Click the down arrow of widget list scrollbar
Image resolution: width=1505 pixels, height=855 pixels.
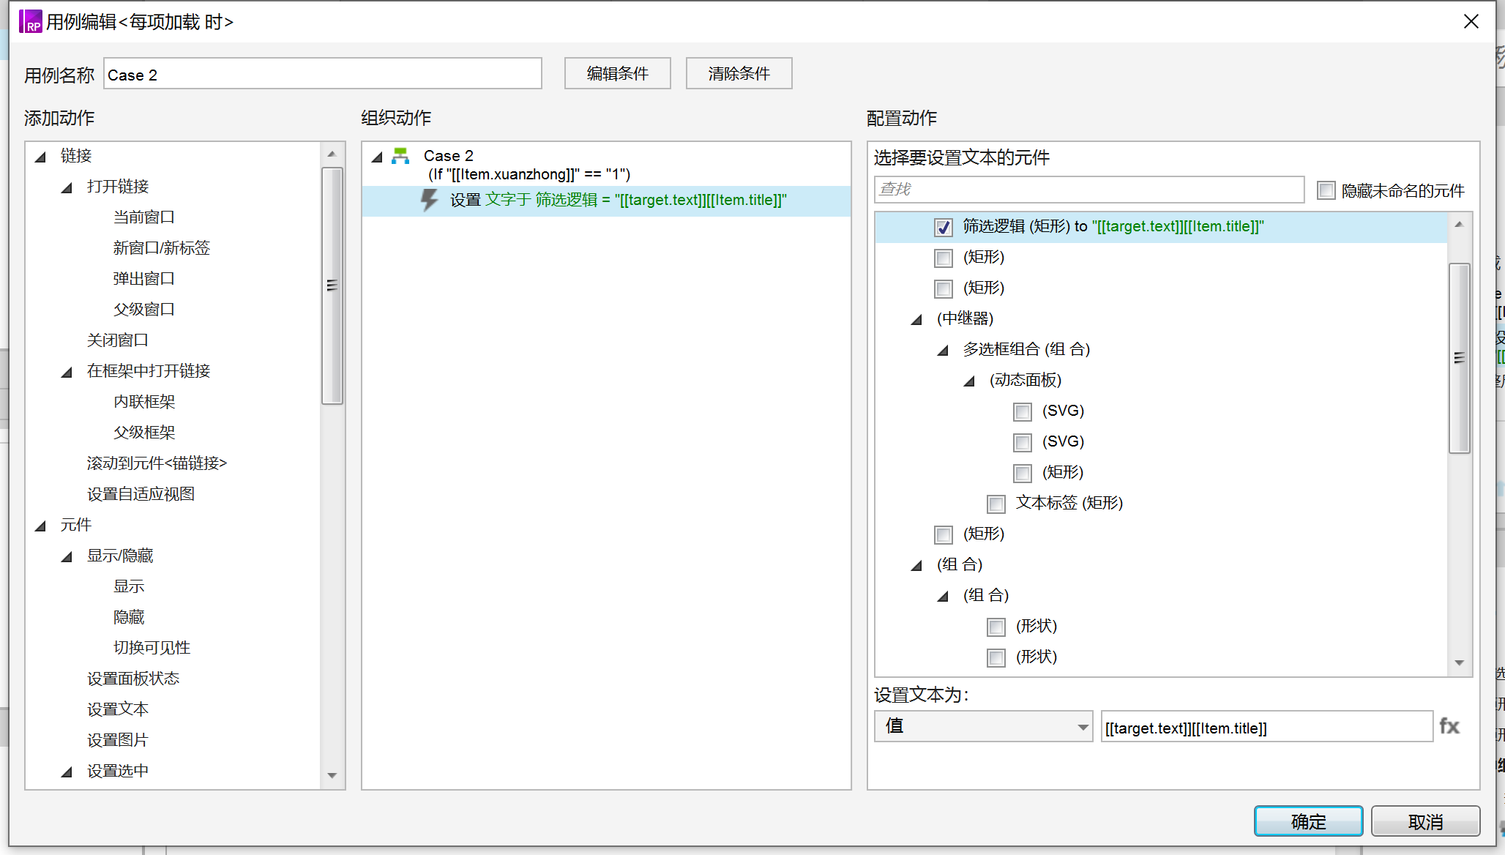(1459, 662)
